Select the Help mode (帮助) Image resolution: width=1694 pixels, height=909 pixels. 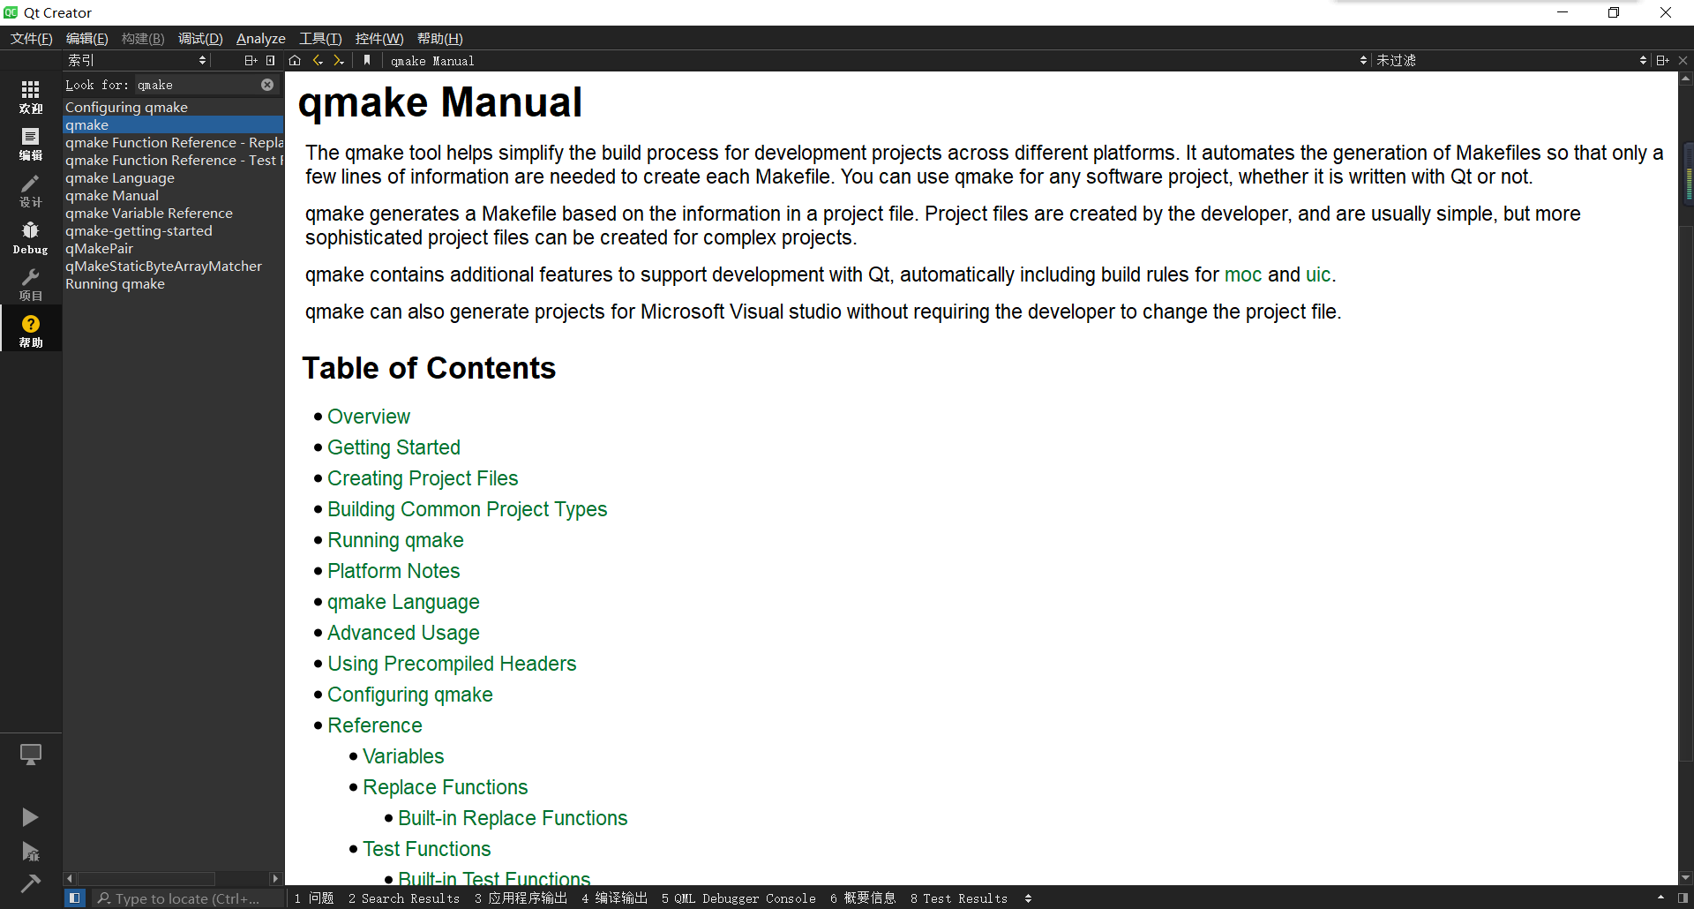tap(31, 330)
